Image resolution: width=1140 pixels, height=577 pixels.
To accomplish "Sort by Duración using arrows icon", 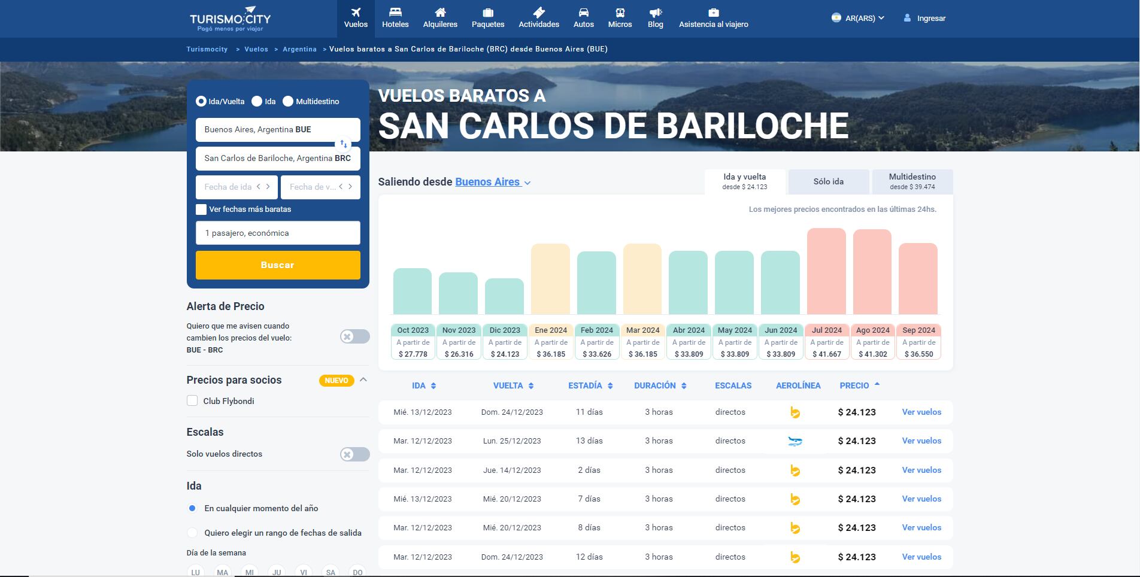I will [684, 386].
